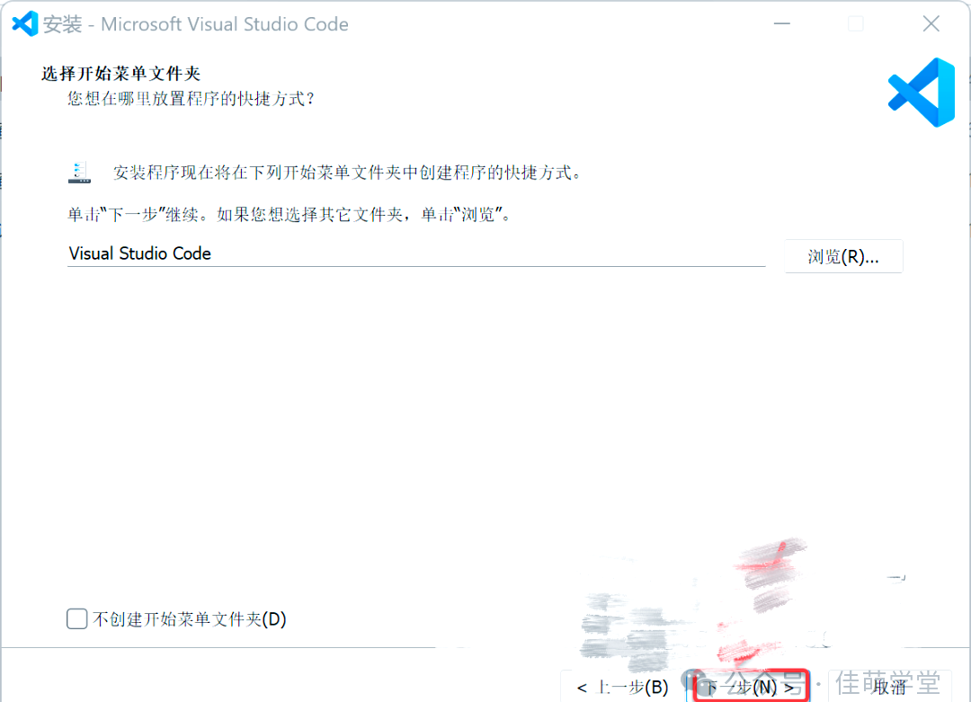971x702 pixels.
Task: Focus the Visual Studio Code folder name field
Action: (x=416, y=253)
